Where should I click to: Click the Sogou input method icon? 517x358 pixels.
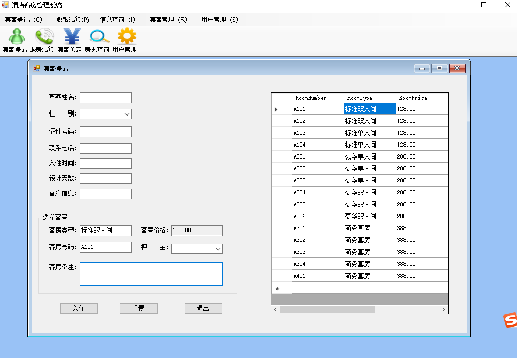pos(510,320)
